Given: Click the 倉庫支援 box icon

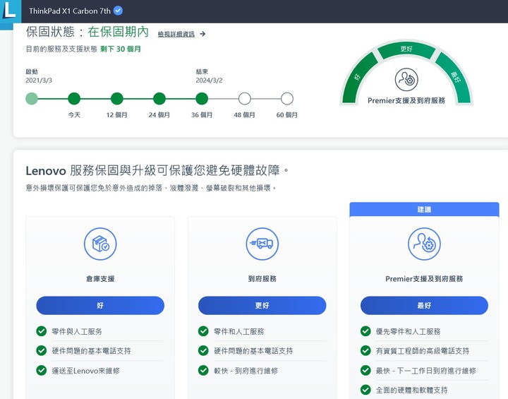Looking at the screenshot, I should (100, 244).
